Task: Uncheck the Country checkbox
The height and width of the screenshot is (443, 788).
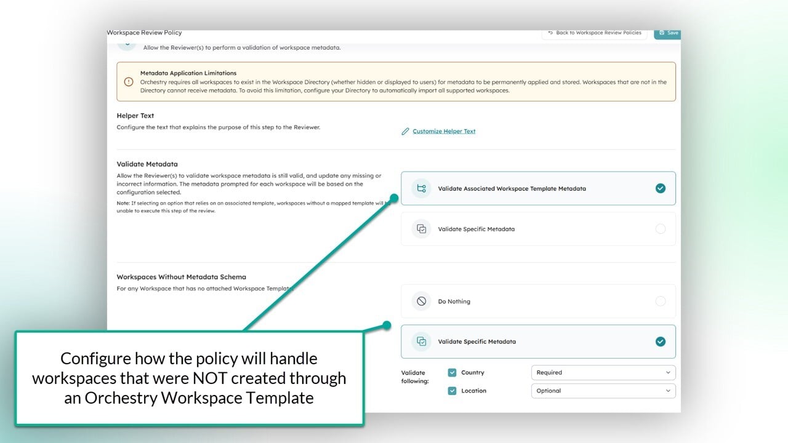Action: coord(452,372)
